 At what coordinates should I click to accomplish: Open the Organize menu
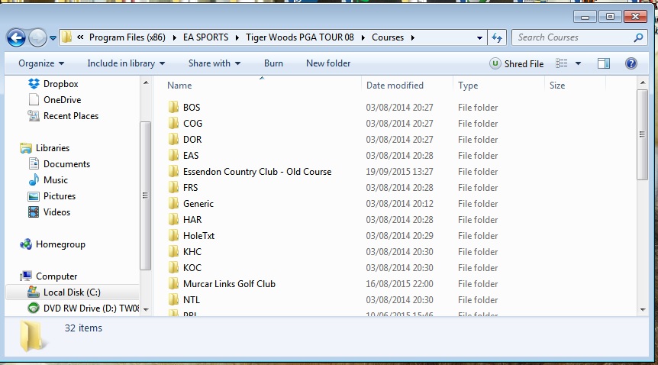(41, 63)
